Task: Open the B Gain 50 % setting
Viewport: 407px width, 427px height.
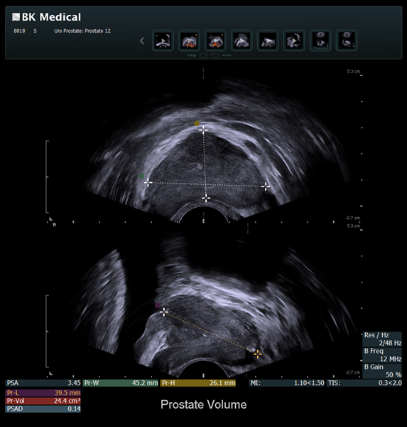Action: point(382,371)
